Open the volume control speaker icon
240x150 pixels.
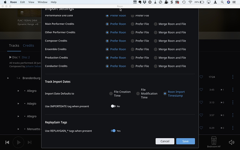click(232, 142)
